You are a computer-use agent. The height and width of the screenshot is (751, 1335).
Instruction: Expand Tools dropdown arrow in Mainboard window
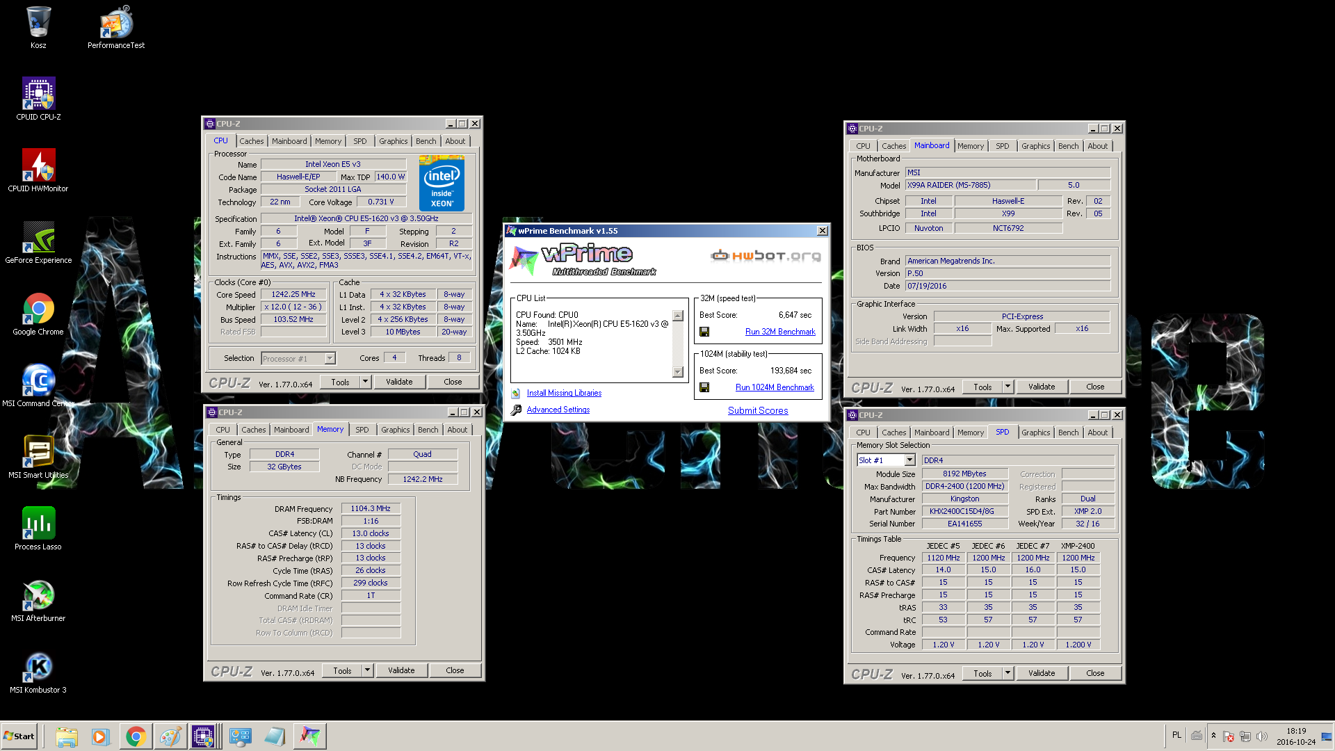point(1008,387)
